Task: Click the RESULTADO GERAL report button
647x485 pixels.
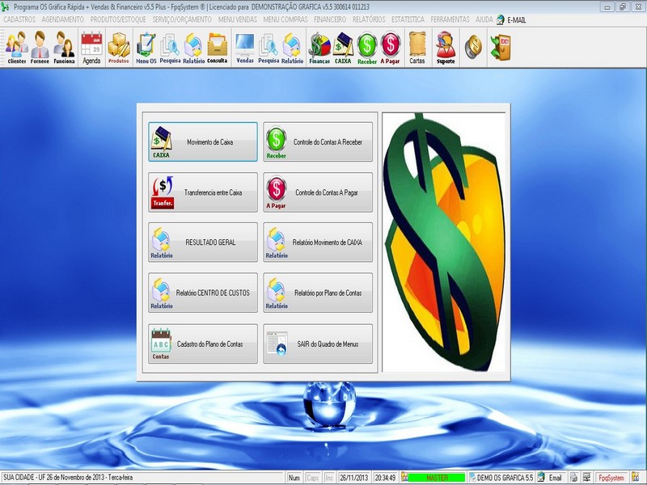Action: click(203, 242)
